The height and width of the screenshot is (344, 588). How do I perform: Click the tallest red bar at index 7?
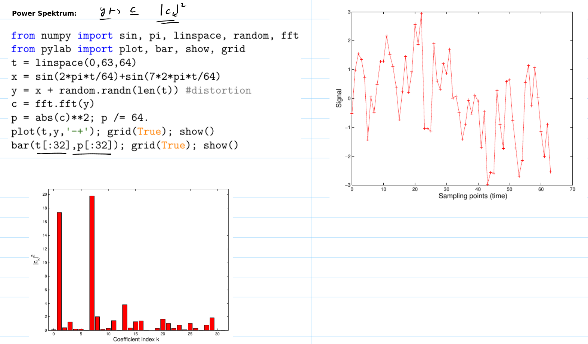click(92, 263)
